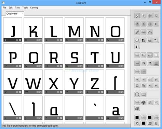Open the Tabs menu
The image size is (162, 129).
(17, 8)
